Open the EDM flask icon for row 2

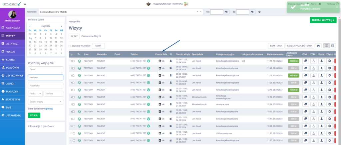(313, 68)
